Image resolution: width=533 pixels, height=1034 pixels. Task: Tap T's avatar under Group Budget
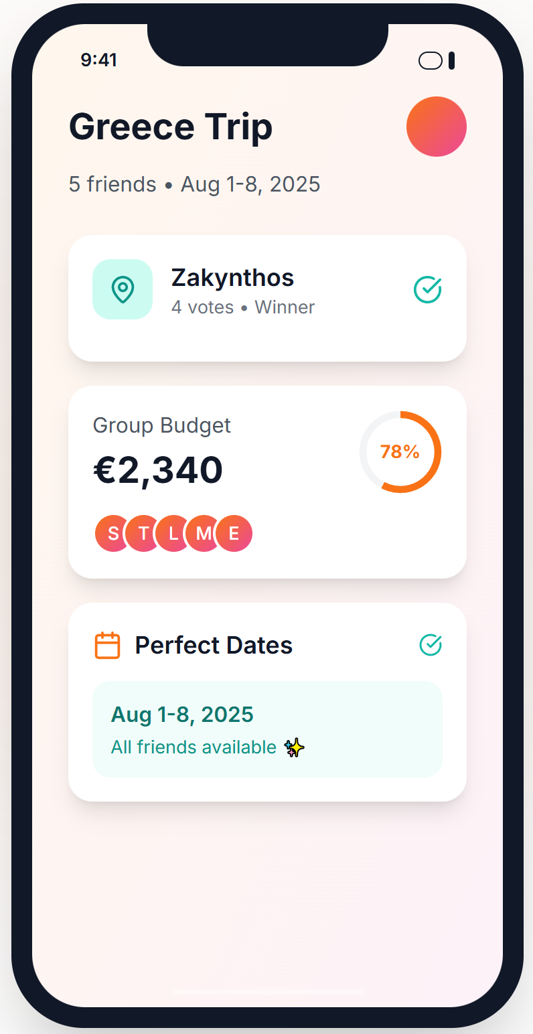143,533
